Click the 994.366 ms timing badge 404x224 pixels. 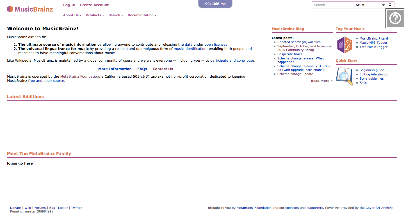coord(215,4)
